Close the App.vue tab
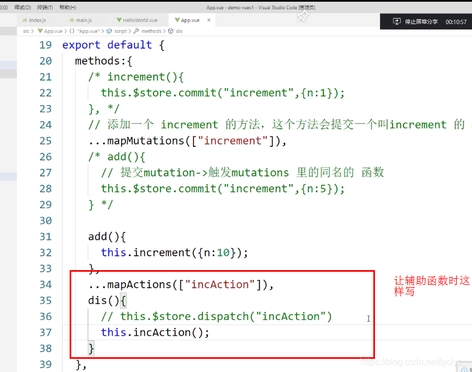 pos(209,20)
